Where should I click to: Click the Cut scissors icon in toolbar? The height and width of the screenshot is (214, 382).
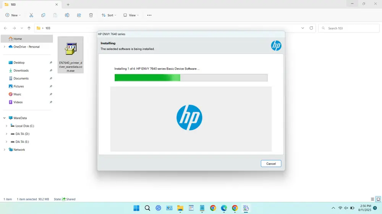point(31,15)
